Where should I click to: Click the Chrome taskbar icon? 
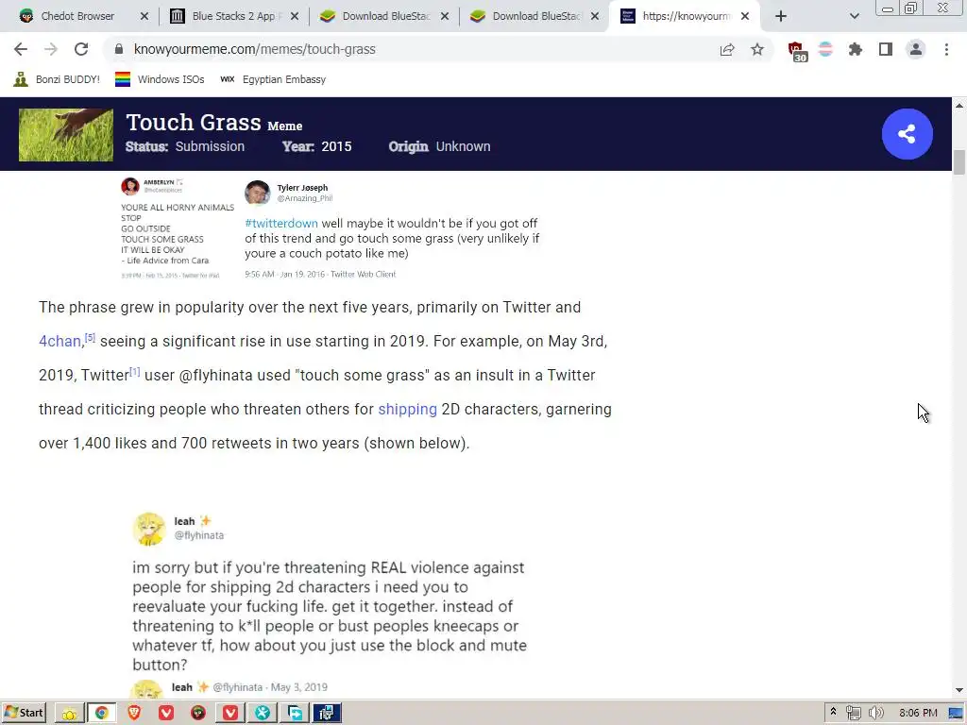101,714
